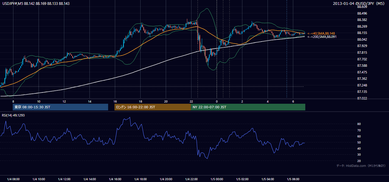Click the RSI scale value 80
Viewport: 389px width, 182px height.
pos(359,124)
